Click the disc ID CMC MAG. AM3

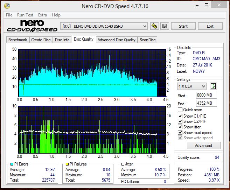coord(207,59)
